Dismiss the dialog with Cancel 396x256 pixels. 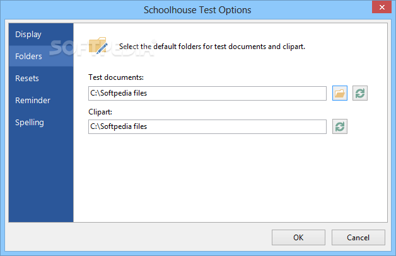358,237
